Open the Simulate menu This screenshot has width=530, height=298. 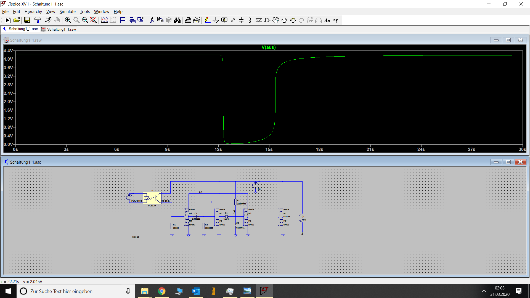67,12
